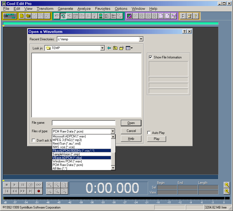Go back using the blue arrow icon
233x211 pixels.
point(109,48)
